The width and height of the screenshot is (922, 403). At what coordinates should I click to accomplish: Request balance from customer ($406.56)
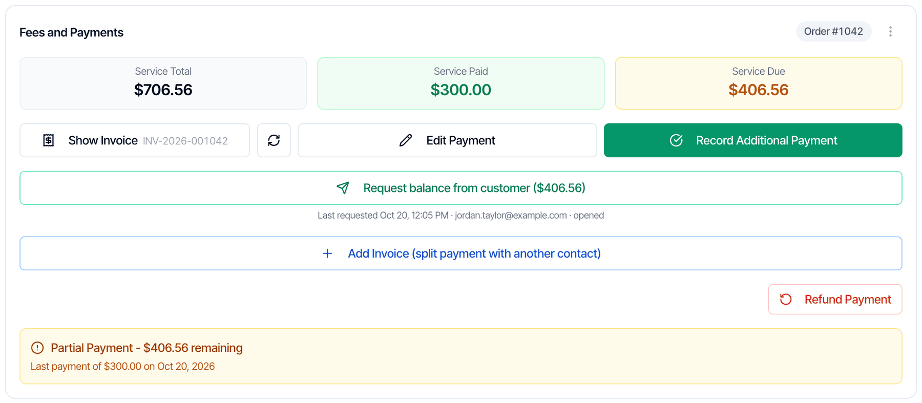tap(461, 188)
